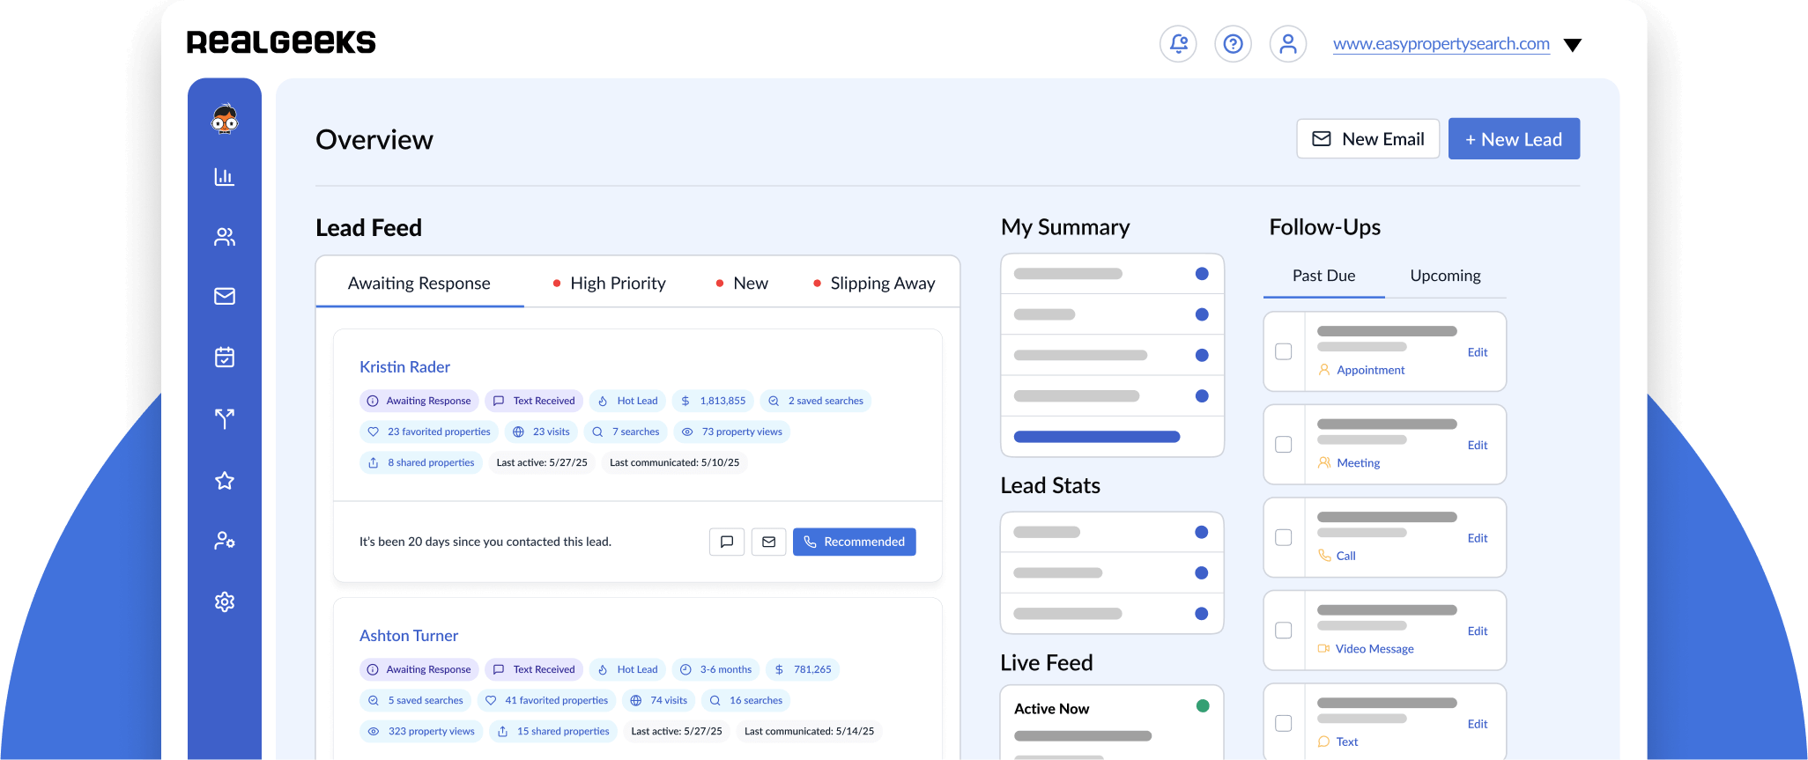Expand the site dropdown arrow beside easypropertysearch
The width and height of the screenshot is (1808, 760).
[1573, 45]
